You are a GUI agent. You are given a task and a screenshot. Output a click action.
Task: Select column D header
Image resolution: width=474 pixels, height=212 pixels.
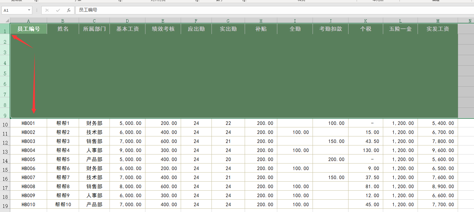click(x=127, y=21)
